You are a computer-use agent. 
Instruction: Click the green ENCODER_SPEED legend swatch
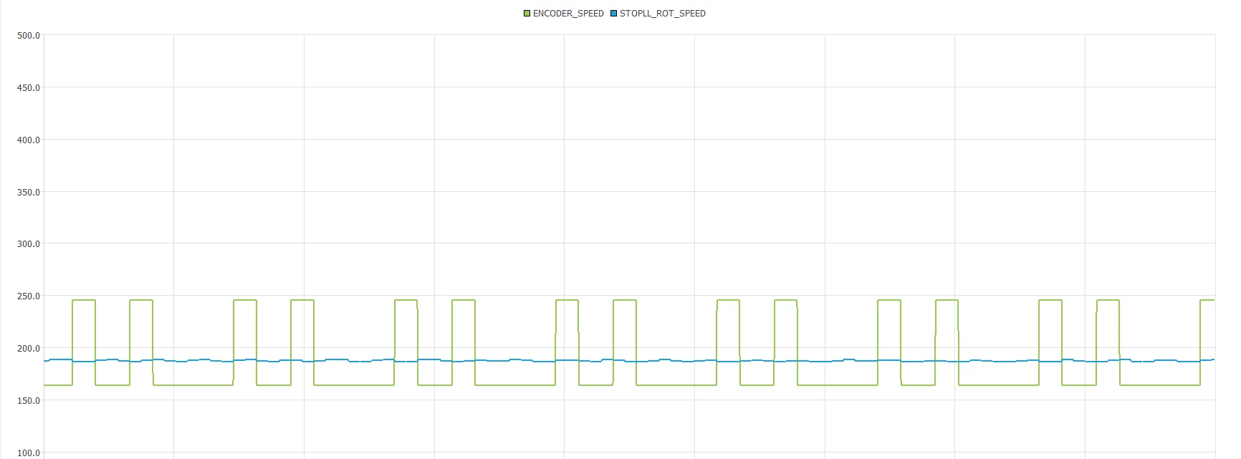(x=527, y=14)
